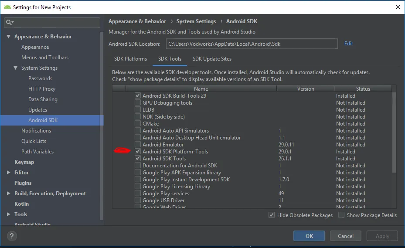405x248 pixels.
Task: Open Plugins settings
Action: point(23,183)
